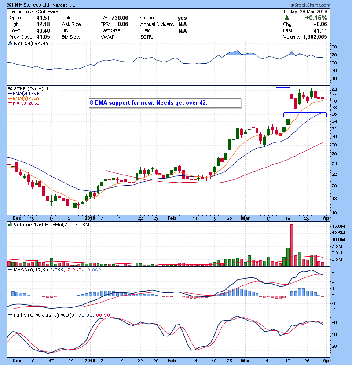Click the Last Size label
Image resolution: width=352 pixels, height=365 pixels.
point(111,30)
